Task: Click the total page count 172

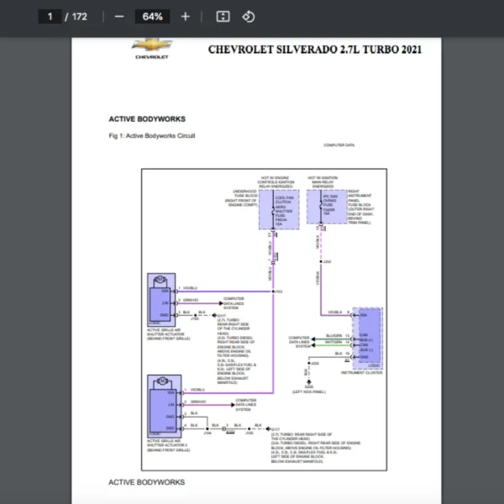Action: coord(79,17)
